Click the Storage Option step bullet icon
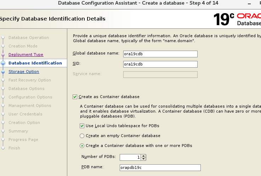The height and width of the screenshot is (176, 261). point(3,72)
